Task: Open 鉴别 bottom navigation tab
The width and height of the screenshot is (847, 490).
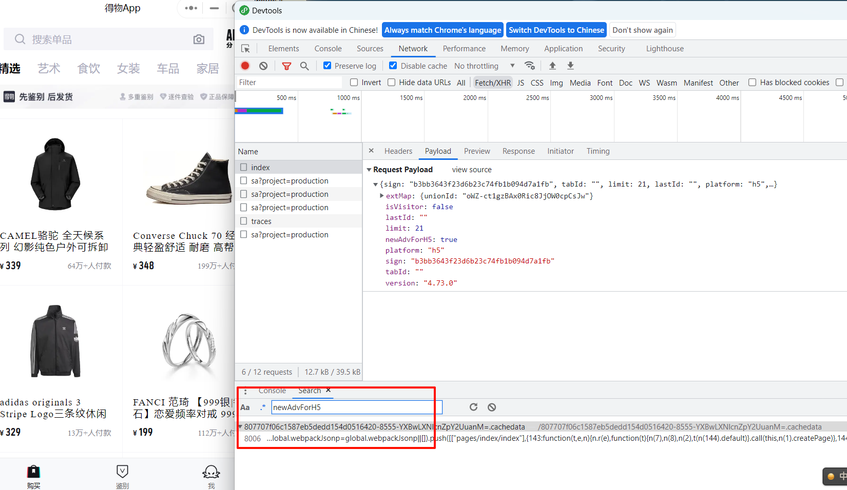Action: coord(122,477)
